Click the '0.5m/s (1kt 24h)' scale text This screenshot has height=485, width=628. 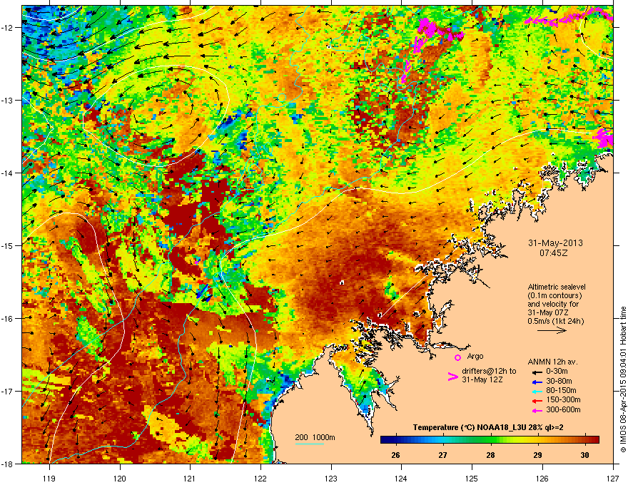pyautogui.click(x=555, y=321)
